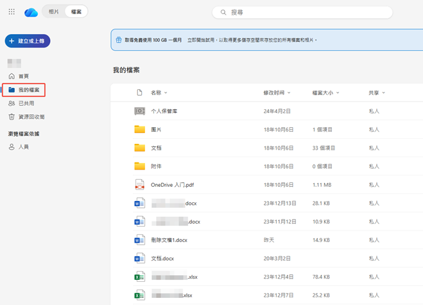Click Word icon for 删除文档1.docx
Image resolution: width=423 pixels, height=305 pixels.
(140, 240)
